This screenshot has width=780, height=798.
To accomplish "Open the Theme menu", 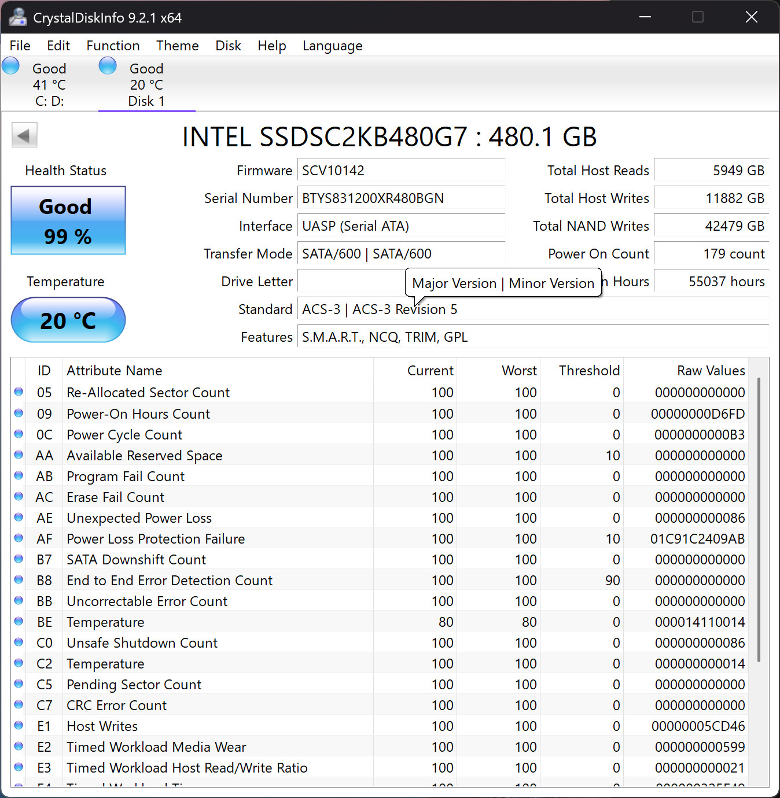I will point(178,46).
